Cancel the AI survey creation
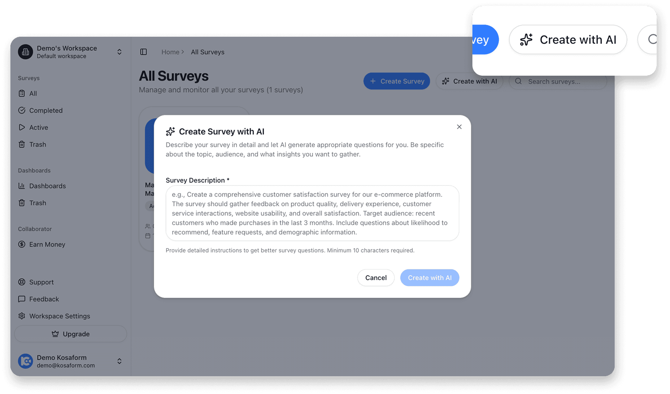The image size is (670, 394). [375, 278]
